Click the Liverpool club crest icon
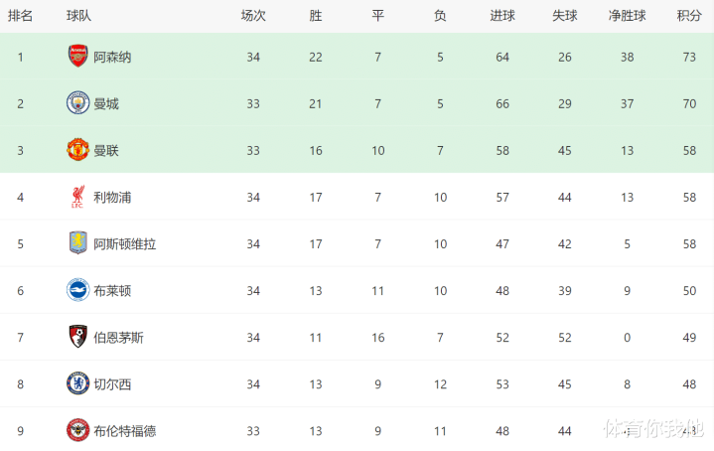The width and height of the screenshot is (714, 451). 77,197
